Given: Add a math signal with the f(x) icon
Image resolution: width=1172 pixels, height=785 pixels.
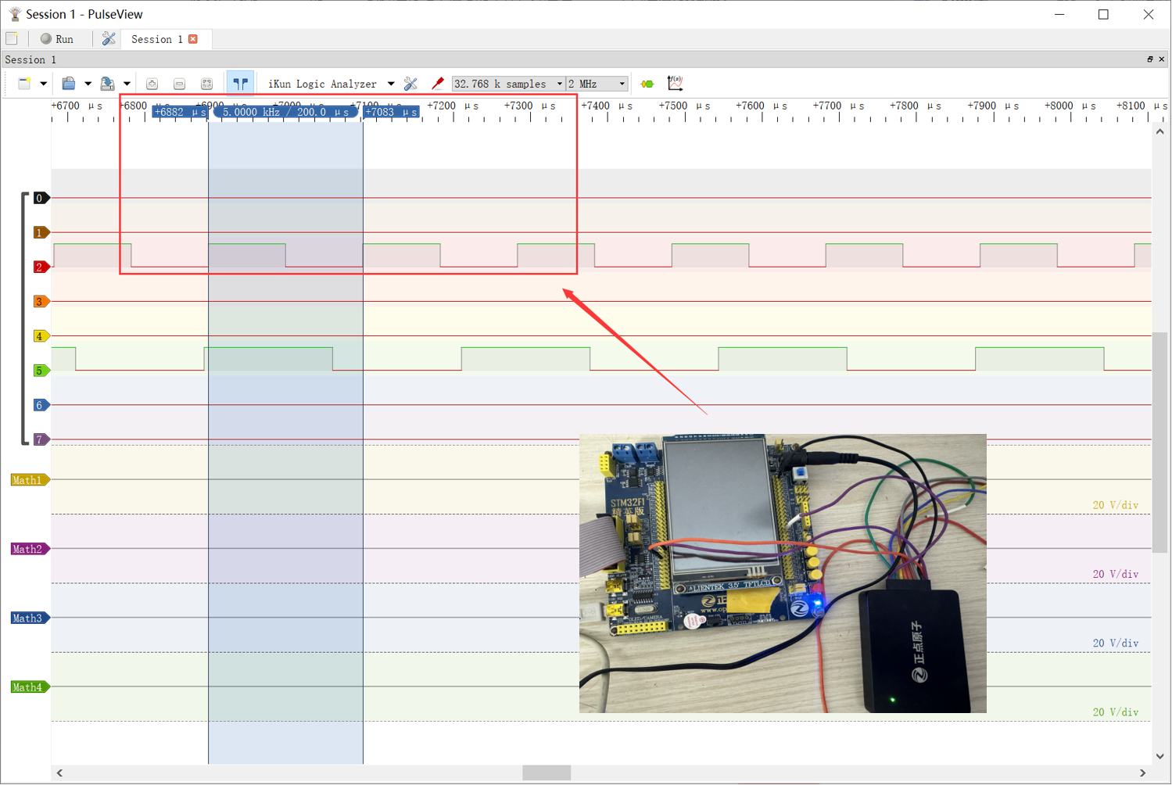Looking at the screenshot, I should pyautogui.click(x=676, y=83).
